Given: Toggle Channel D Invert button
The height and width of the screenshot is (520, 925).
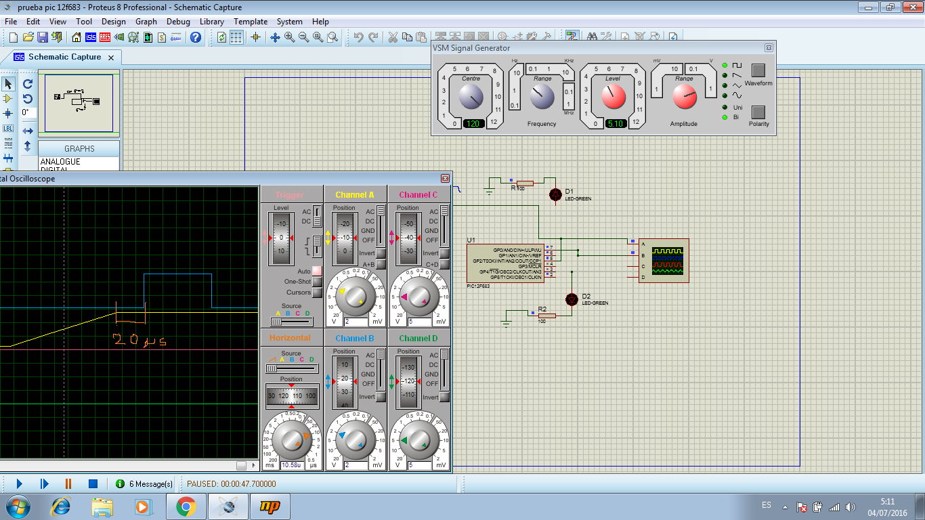Looking at the screenshot, I should tap(444, 397).
